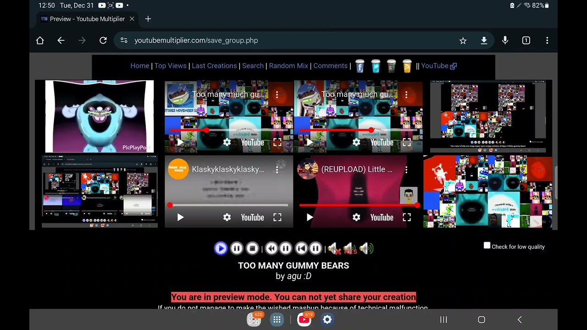Click the Gummy Bear Maker channel avatar
This screenshot has width=587, height=330.
click(x=178, y=169)
